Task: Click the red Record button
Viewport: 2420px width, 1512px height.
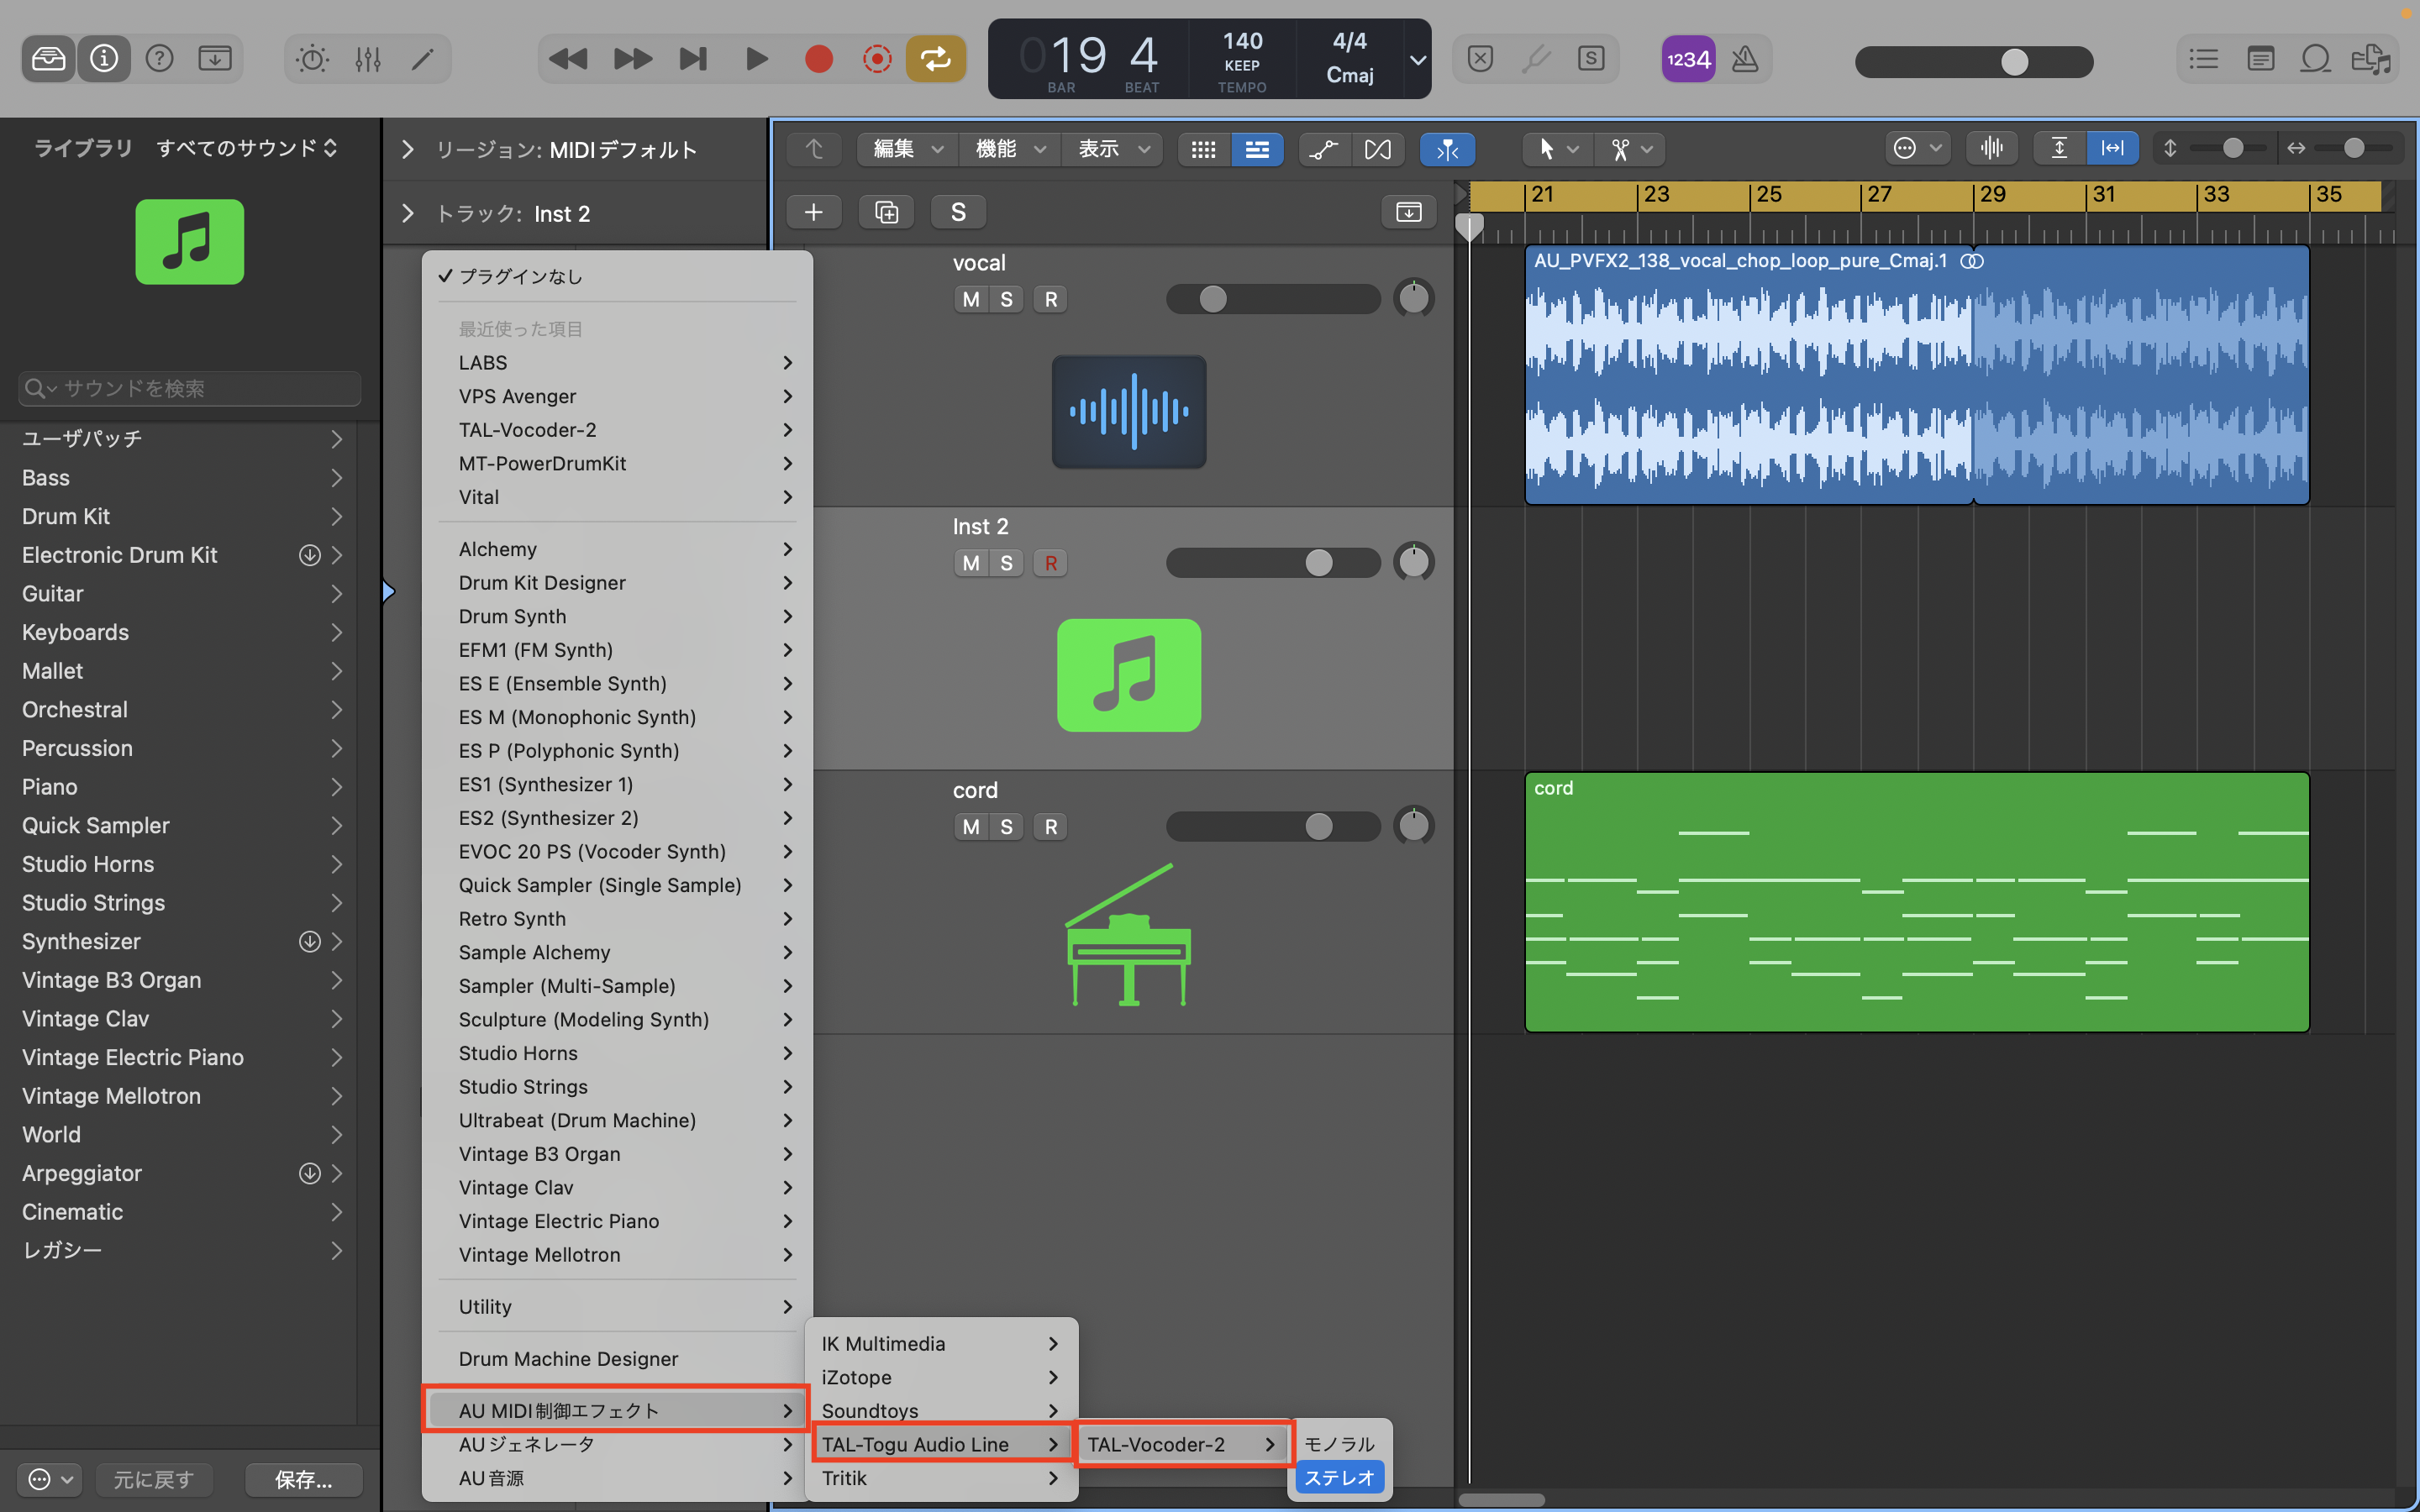Action: click(819, 59)
